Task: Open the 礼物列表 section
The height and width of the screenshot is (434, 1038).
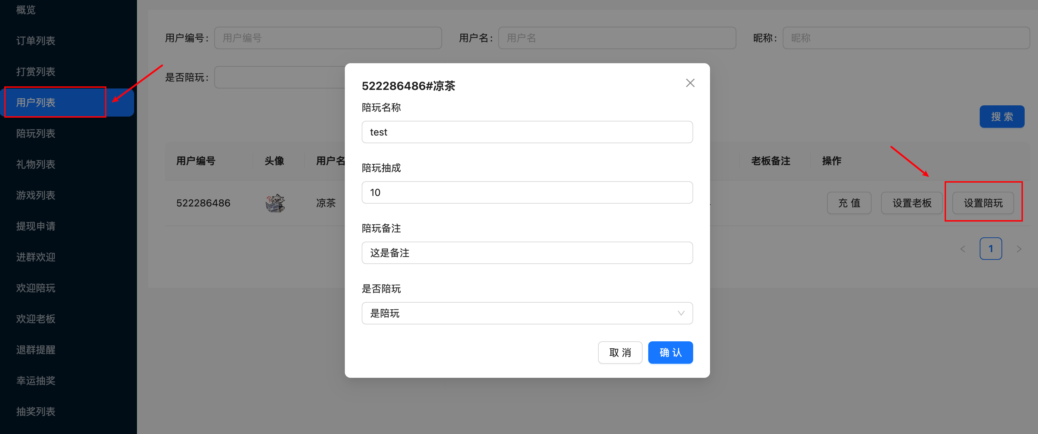Action: coord(35,164)
